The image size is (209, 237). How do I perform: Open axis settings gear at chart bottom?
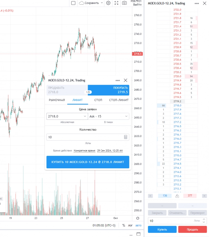pos(138,218)
